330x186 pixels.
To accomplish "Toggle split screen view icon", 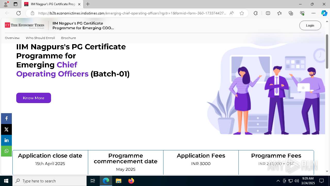I will click(268, 13).
